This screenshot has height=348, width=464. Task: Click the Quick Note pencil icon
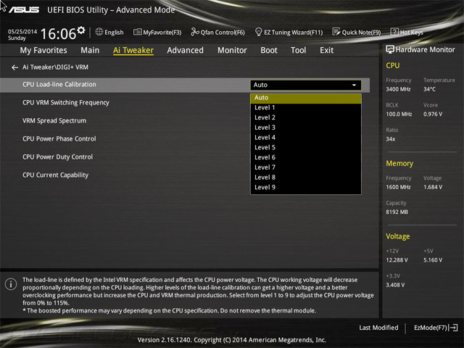coord(336,32)
